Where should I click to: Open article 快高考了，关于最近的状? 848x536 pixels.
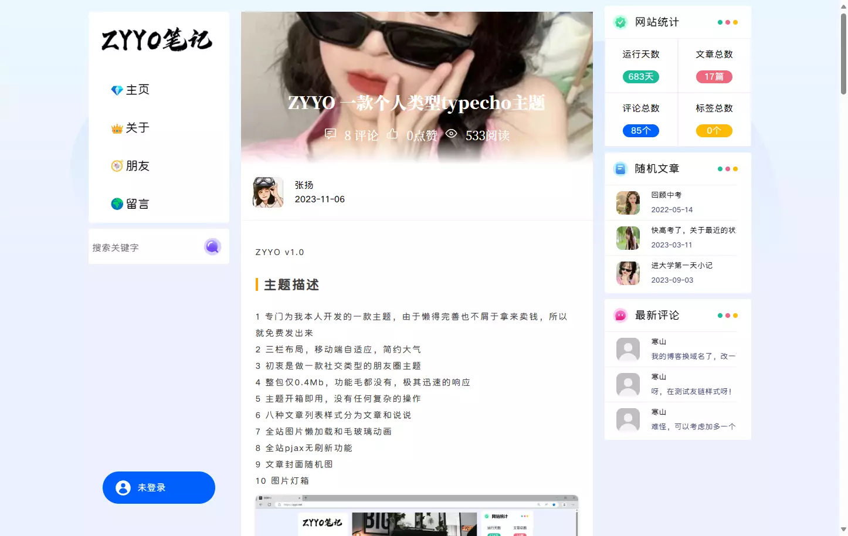693,230
